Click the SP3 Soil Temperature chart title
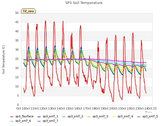Screen dimensions: 168x126 [84, 3]
